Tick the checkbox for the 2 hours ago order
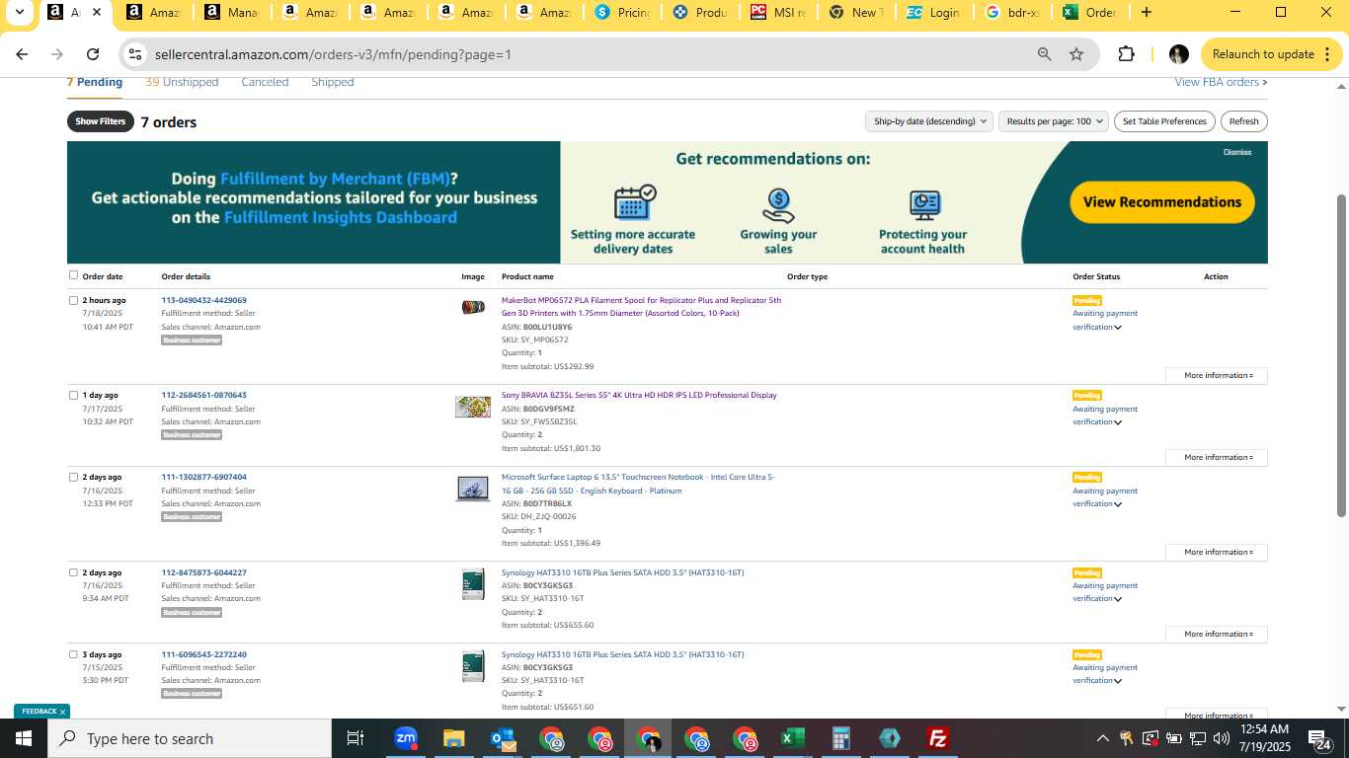 73,300
